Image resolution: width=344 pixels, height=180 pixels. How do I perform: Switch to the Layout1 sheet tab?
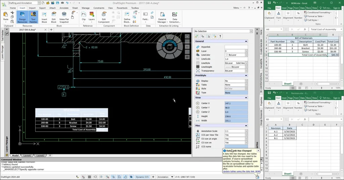pos(27,155)
